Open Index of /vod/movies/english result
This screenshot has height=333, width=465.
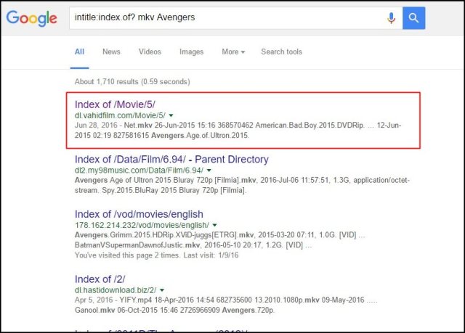pyautogui.click(x=139, y=214)
